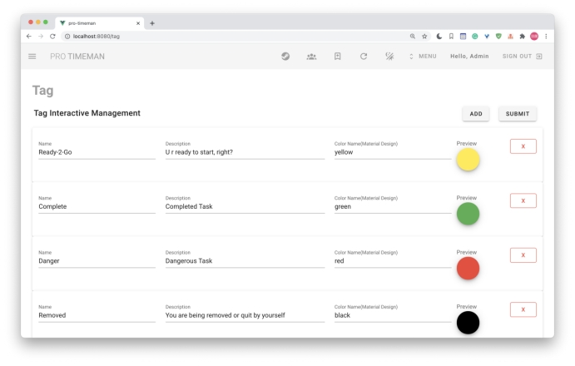This screenshot has width=575, height=366.
Task: Open the browser three-dot menu
Action: (x=546, y=37)
